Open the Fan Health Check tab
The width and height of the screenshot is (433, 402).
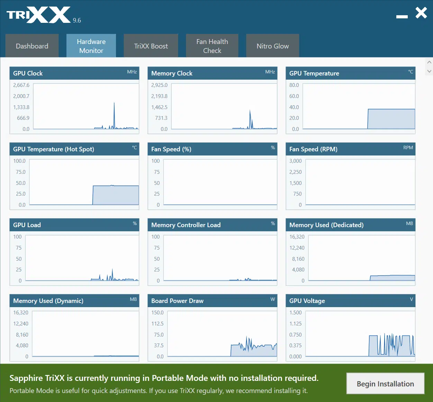(x=212, y=46)
